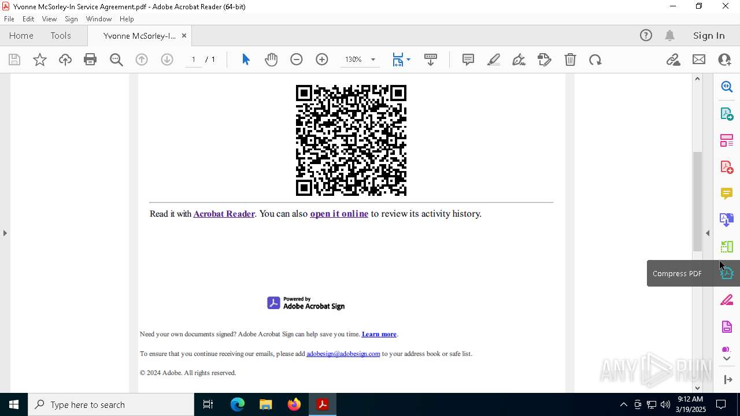Rotate the page view
The width and height of the screenshot is (740, 416).
595,60
